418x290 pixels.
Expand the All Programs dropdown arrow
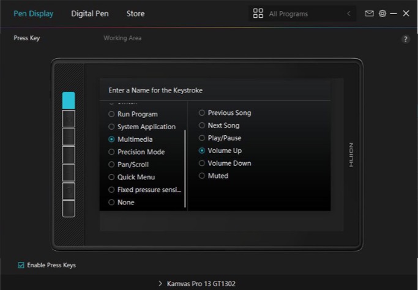(349, 13)
